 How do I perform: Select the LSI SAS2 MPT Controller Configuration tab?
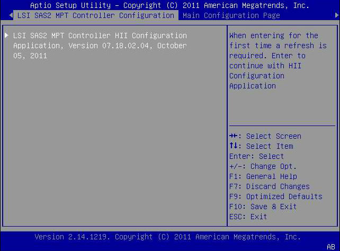[x=96, y=15]
